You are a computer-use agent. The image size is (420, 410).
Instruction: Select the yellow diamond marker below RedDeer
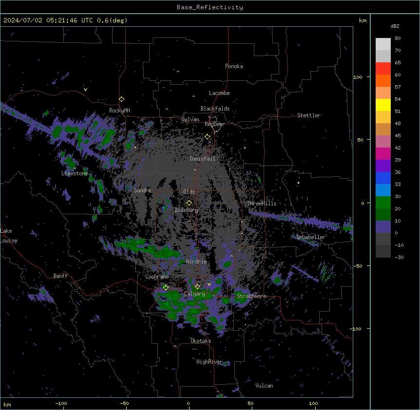[x=208, y=137]
